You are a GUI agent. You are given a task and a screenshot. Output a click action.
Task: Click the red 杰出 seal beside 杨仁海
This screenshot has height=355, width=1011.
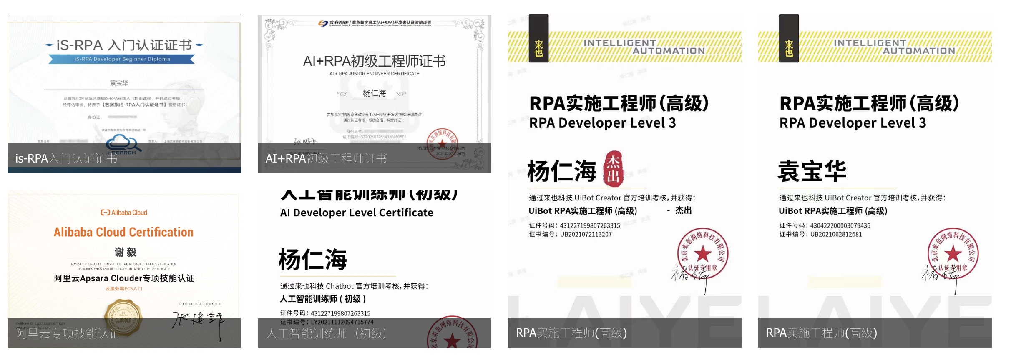[614, 169]
